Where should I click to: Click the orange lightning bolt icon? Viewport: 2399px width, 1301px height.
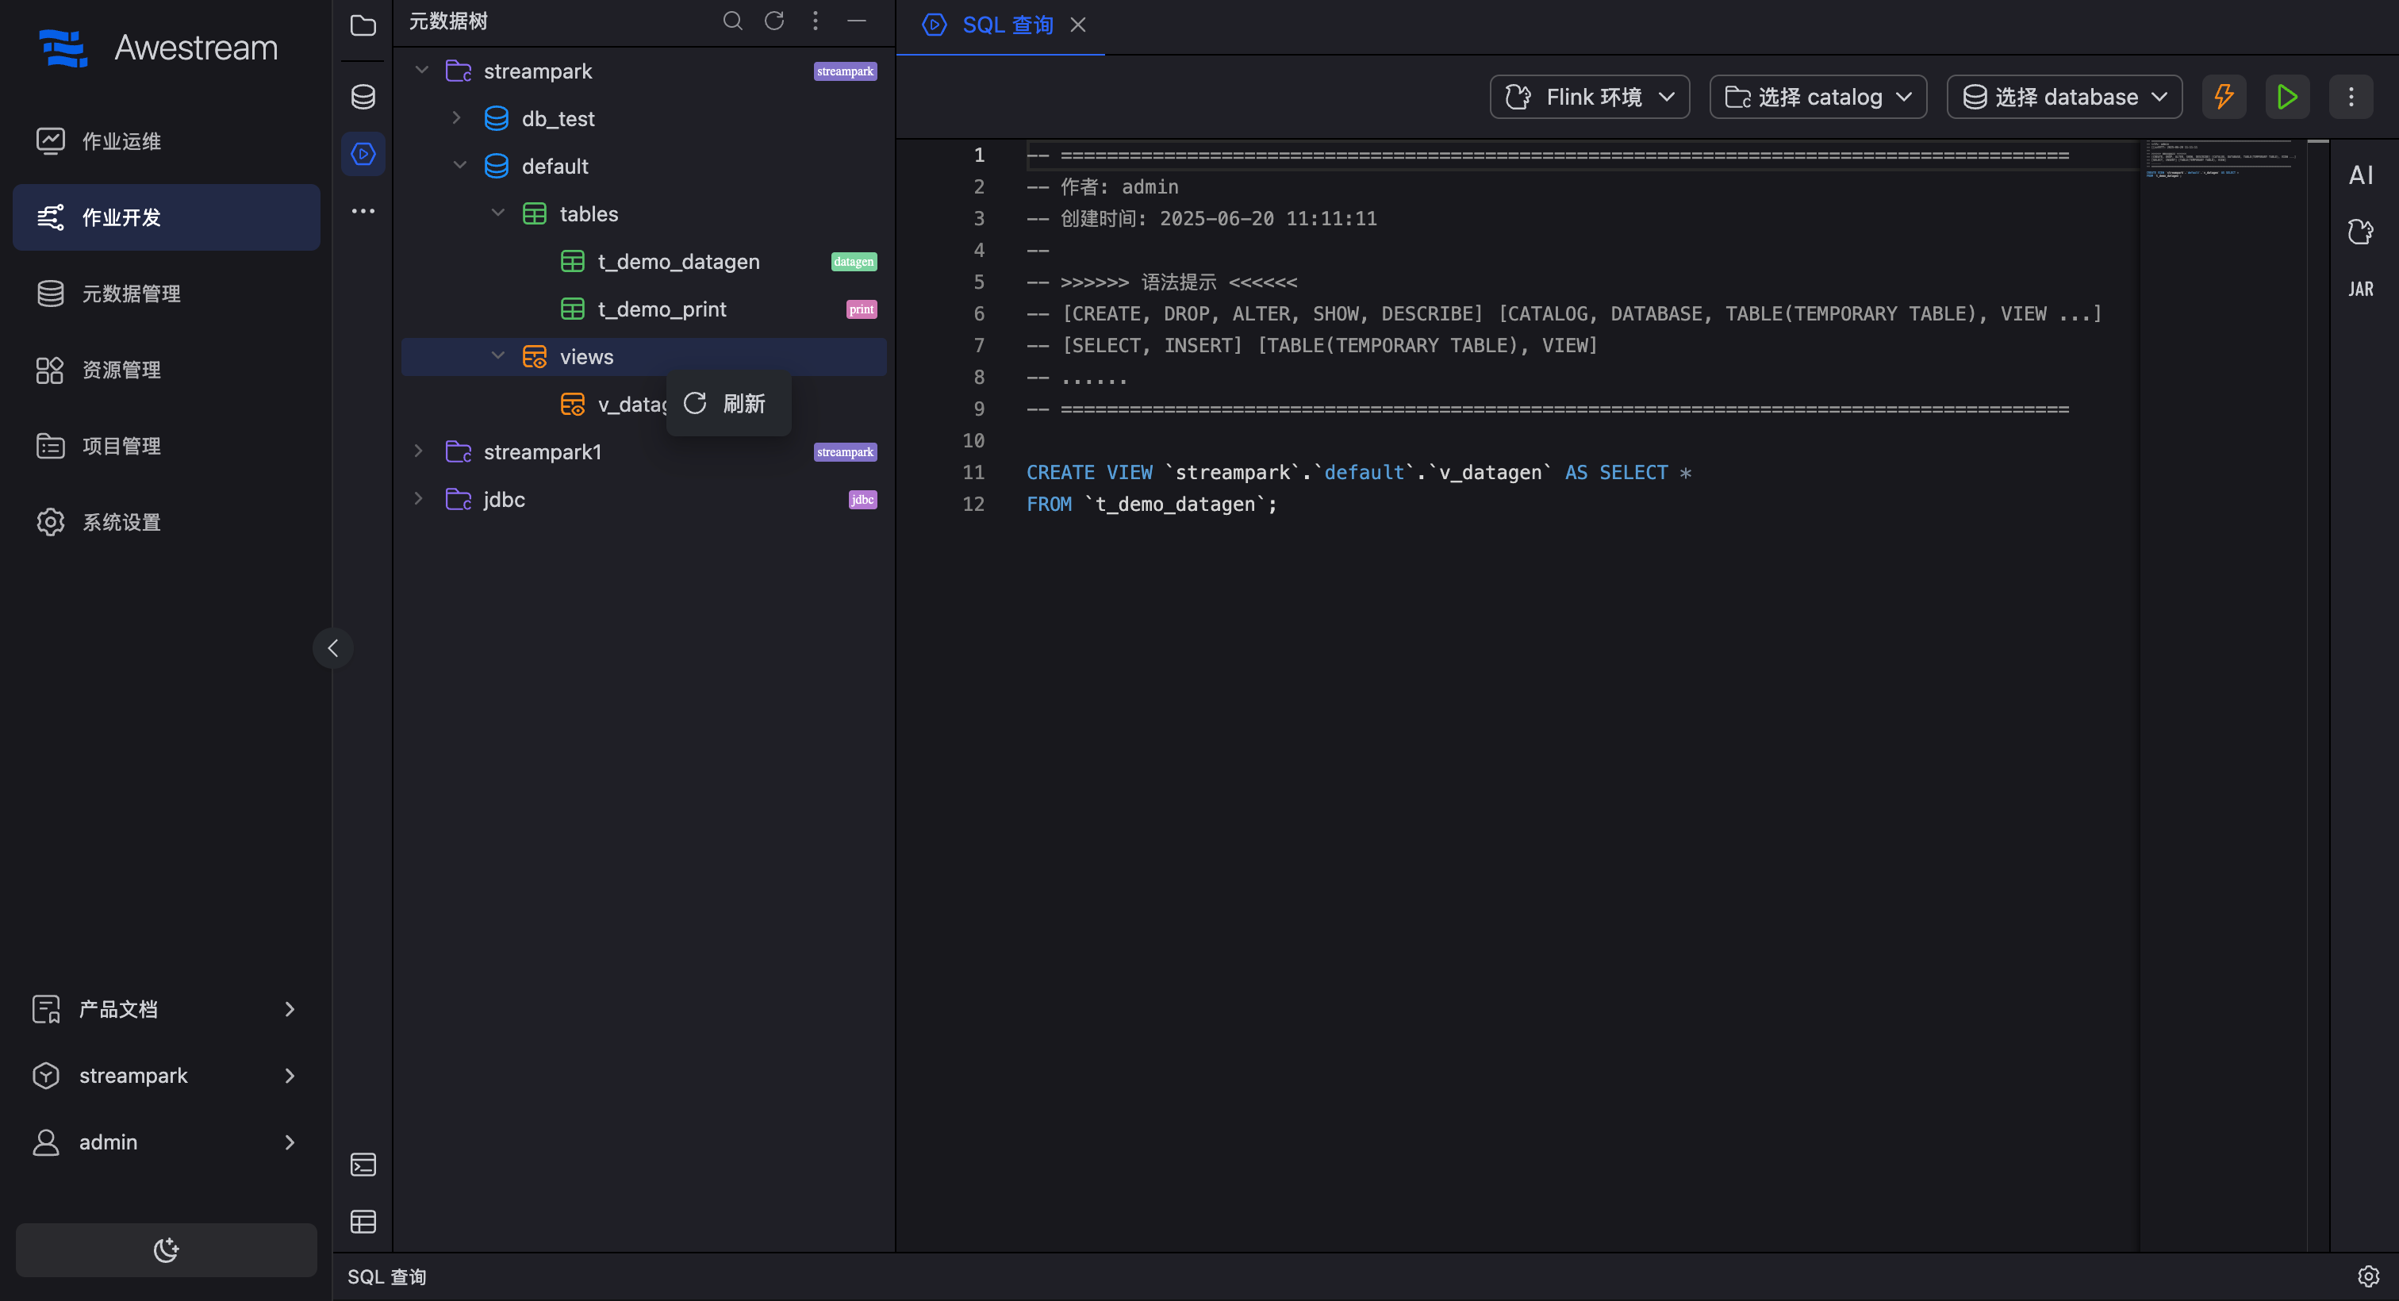click(2224, 97)
